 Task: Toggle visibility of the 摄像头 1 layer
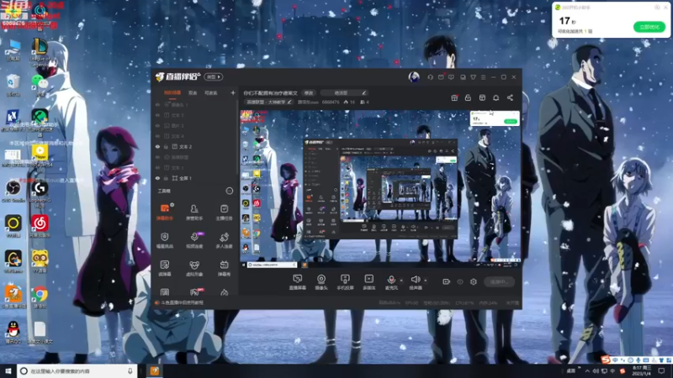(157, 104)
